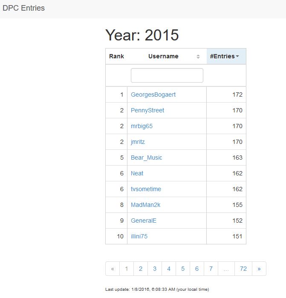Select pagination page 1
286x298 pixels.
(127, 269)
